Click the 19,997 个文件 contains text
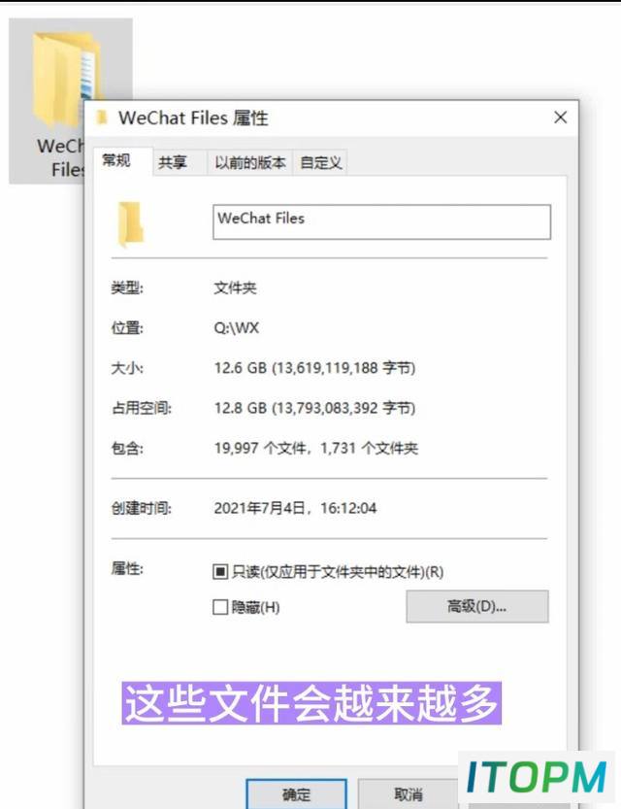 pos(260,448)
